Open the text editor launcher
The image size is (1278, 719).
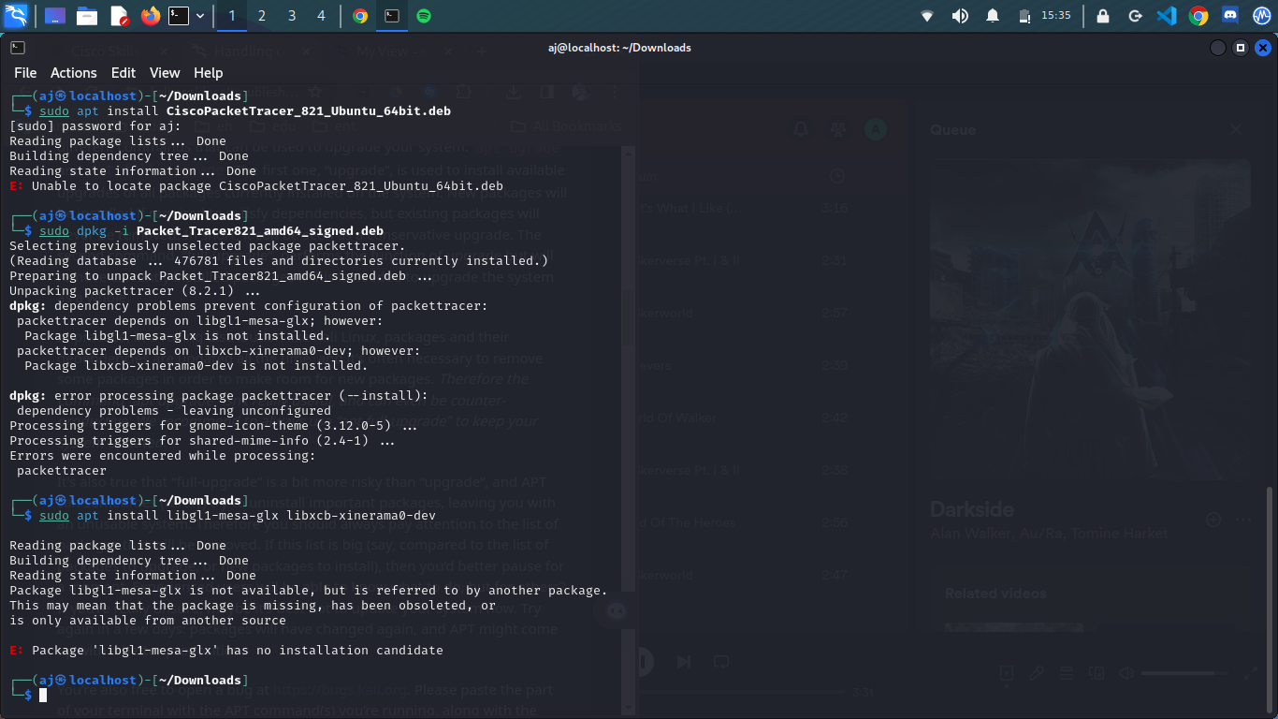click(x=119, y=16)
